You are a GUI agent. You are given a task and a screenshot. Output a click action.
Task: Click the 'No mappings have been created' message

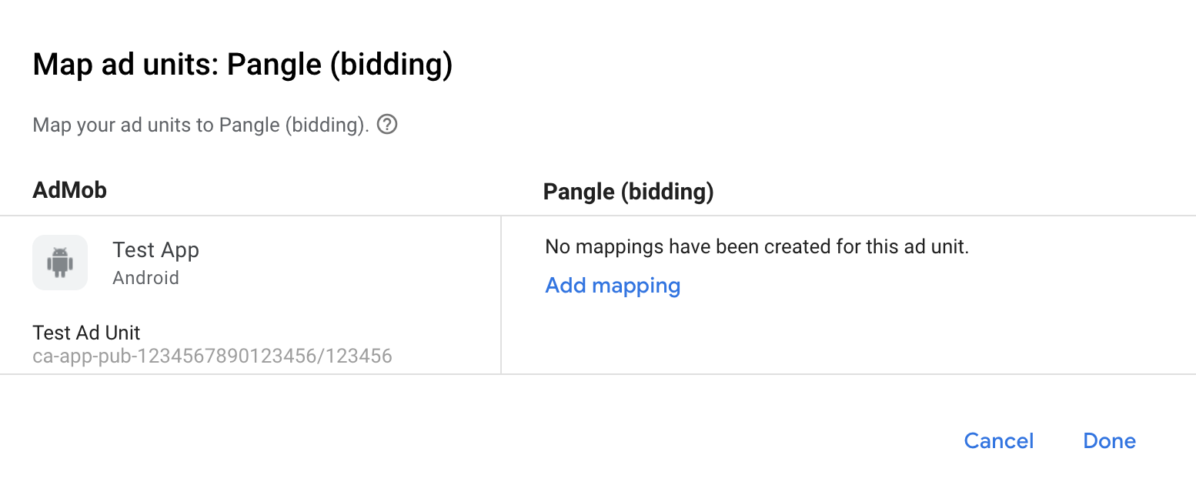pos(757,247)
